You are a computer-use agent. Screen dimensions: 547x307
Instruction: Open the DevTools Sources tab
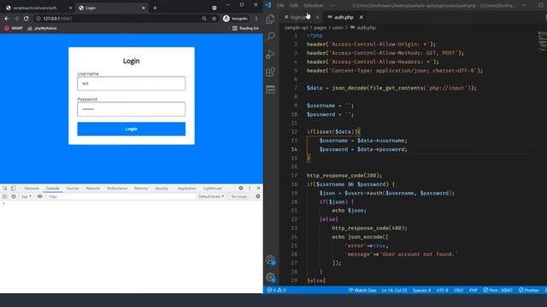[72, 188]
